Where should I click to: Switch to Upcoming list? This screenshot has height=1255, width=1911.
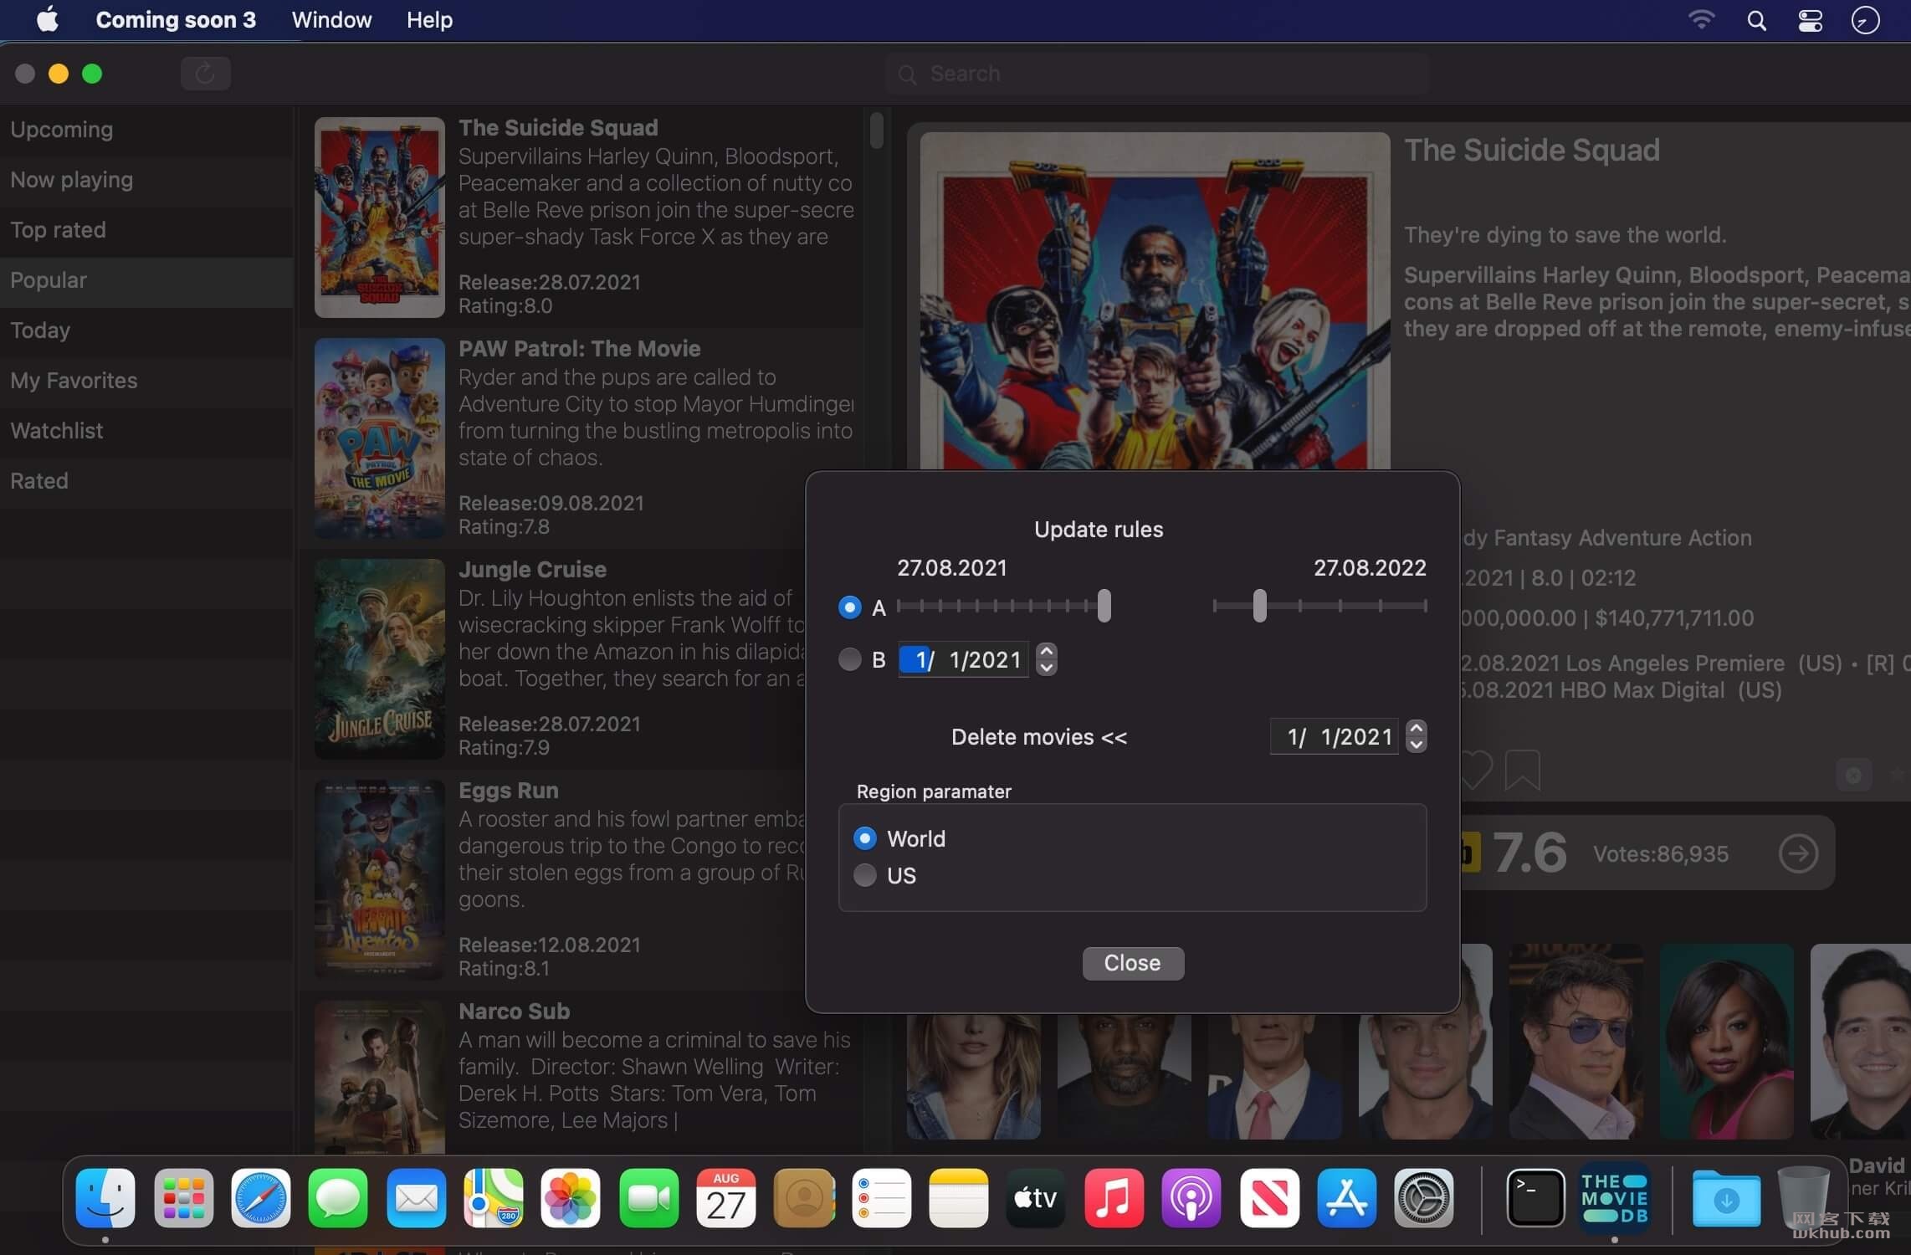coord(146,130)
